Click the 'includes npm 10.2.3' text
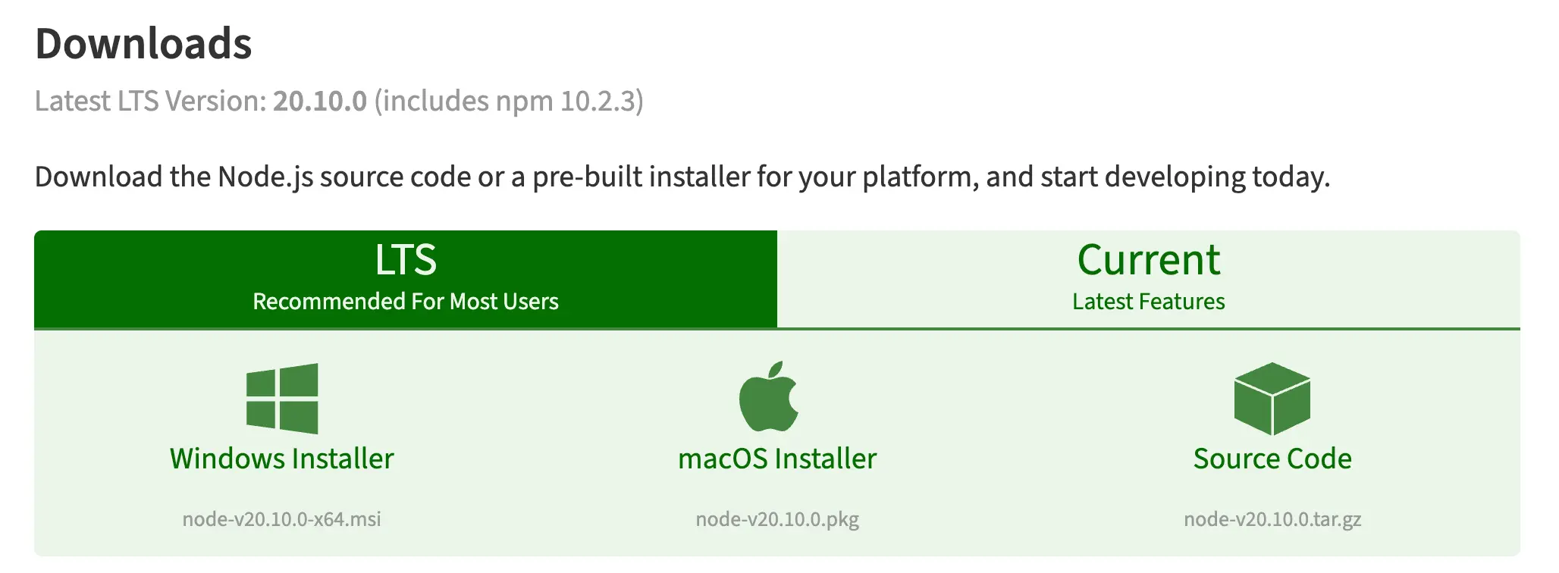The height and width of the screenshot is (573, 1559). pyautogui.click(x=508, y=101)
